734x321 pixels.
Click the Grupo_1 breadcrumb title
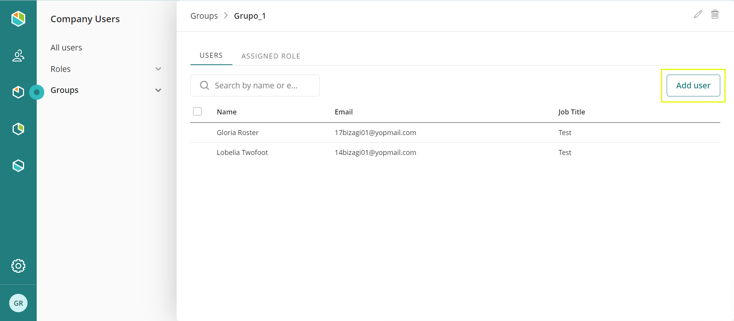point(250,16)
